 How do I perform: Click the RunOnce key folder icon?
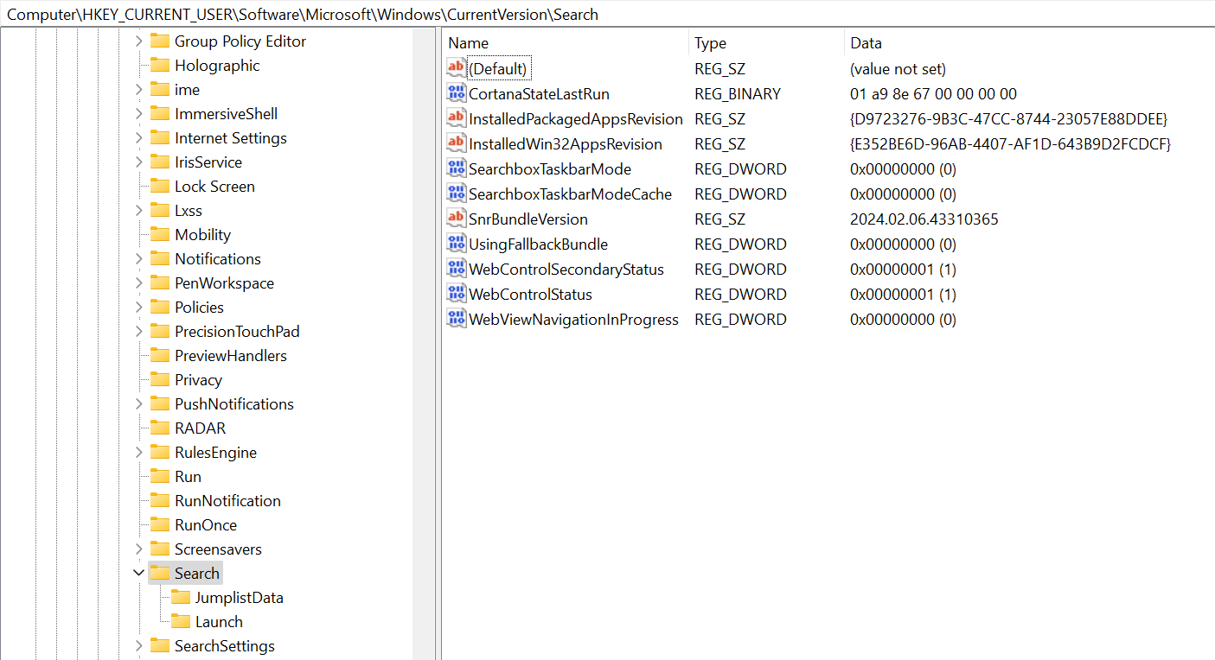click(x=159, y=524)
